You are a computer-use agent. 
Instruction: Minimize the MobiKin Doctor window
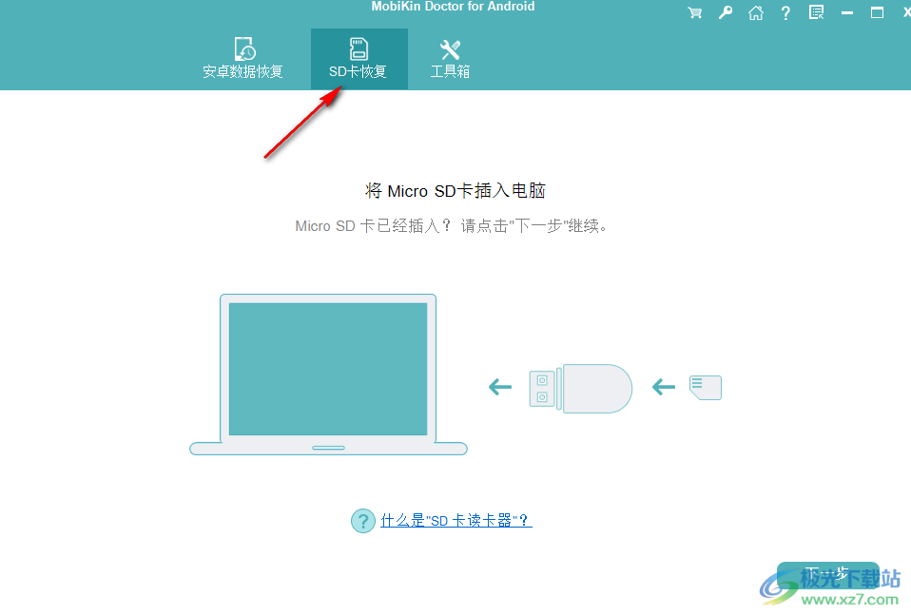[x=846, y=12]
